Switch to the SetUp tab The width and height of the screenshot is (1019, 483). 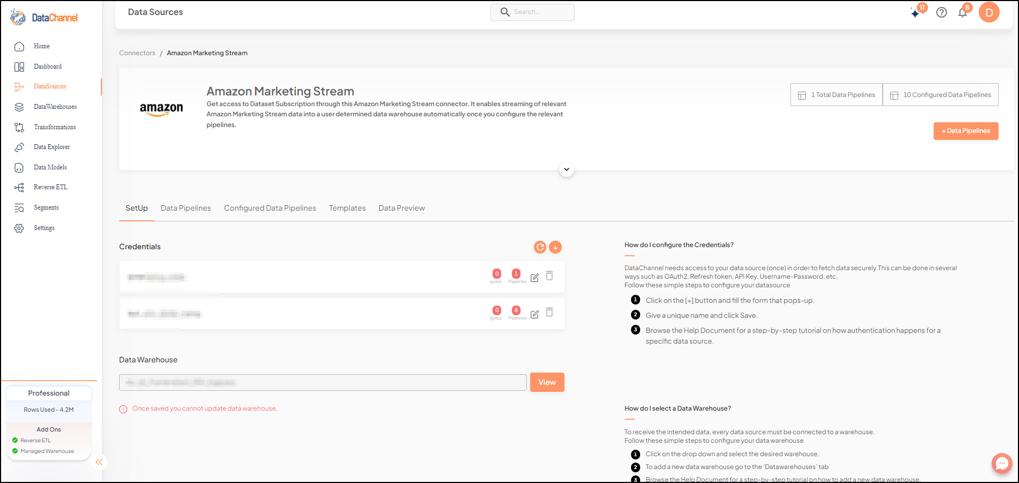tap(137, 208)
